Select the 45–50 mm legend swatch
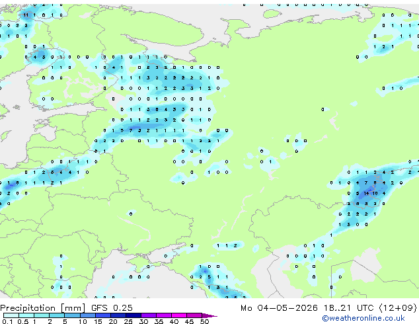This screenshot has height=324, width=419. (194, 315)
